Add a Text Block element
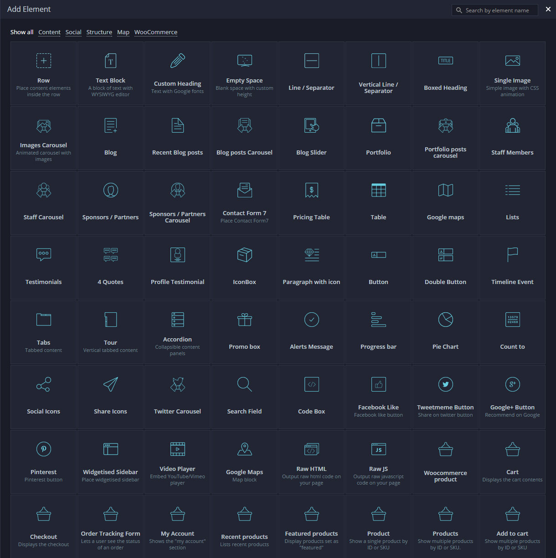Image resolution: width=556 pixels, height=558 pixels. tap(111, 74)
